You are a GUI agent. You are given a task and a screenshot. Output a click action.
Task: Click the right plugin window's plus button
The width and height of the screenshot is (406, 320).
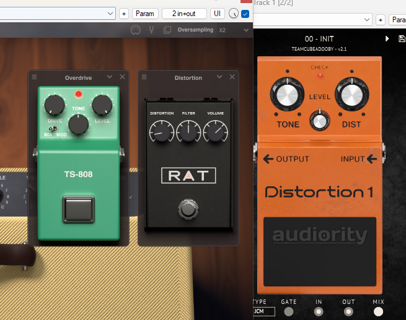pos(381,20)
